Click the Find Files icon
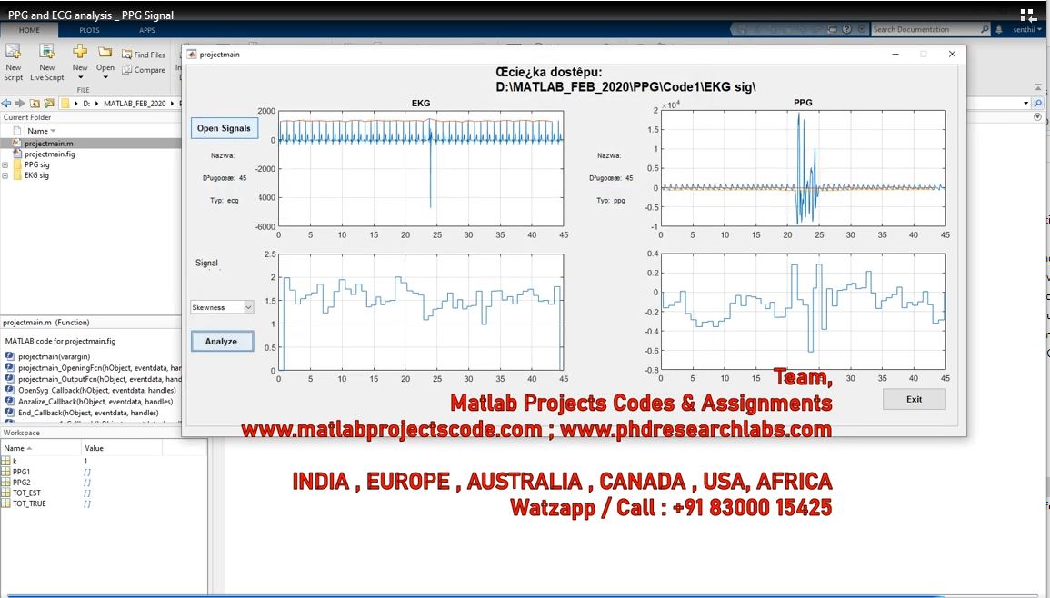The image size is (1050, 598). tap(126, 55)
